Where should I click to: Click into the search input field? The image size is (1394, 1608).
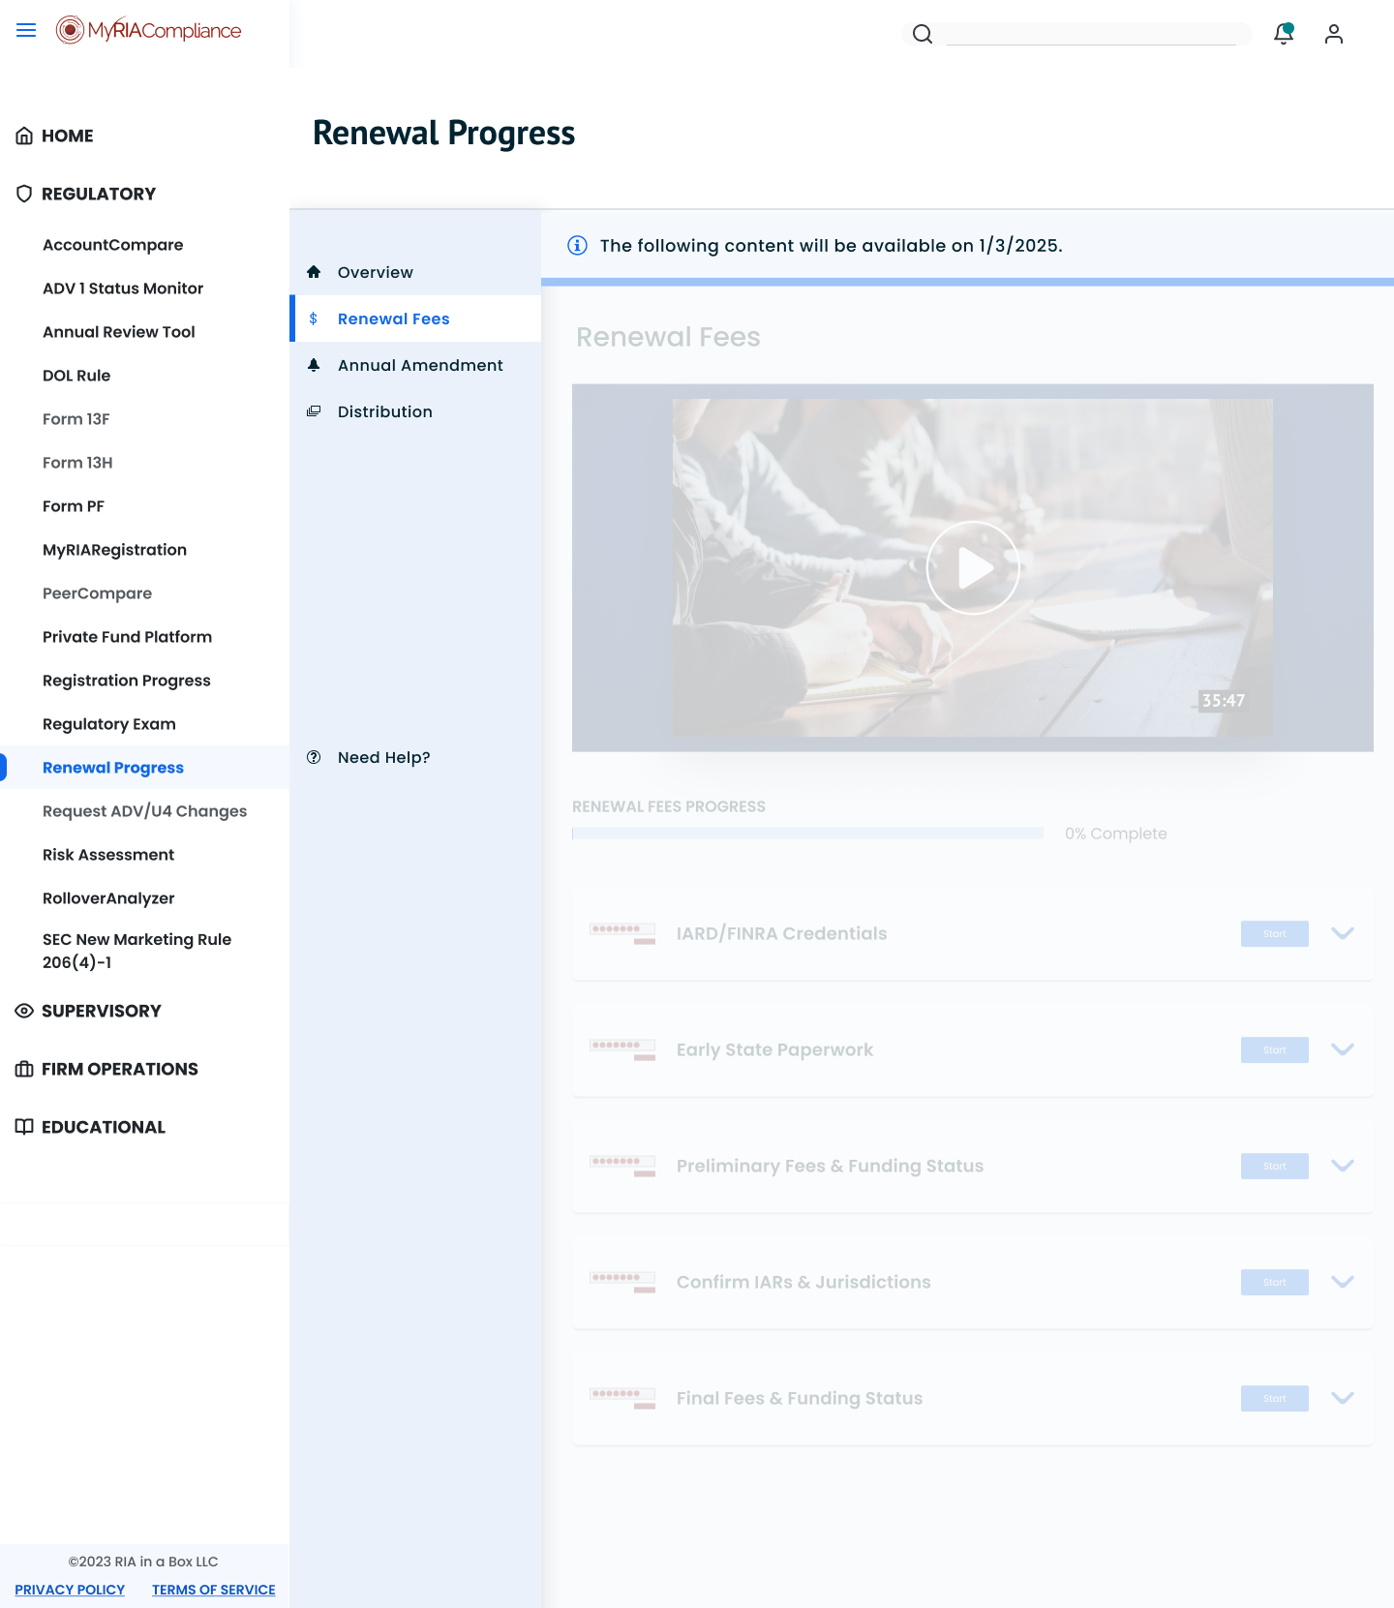[x=1092, y=35]
